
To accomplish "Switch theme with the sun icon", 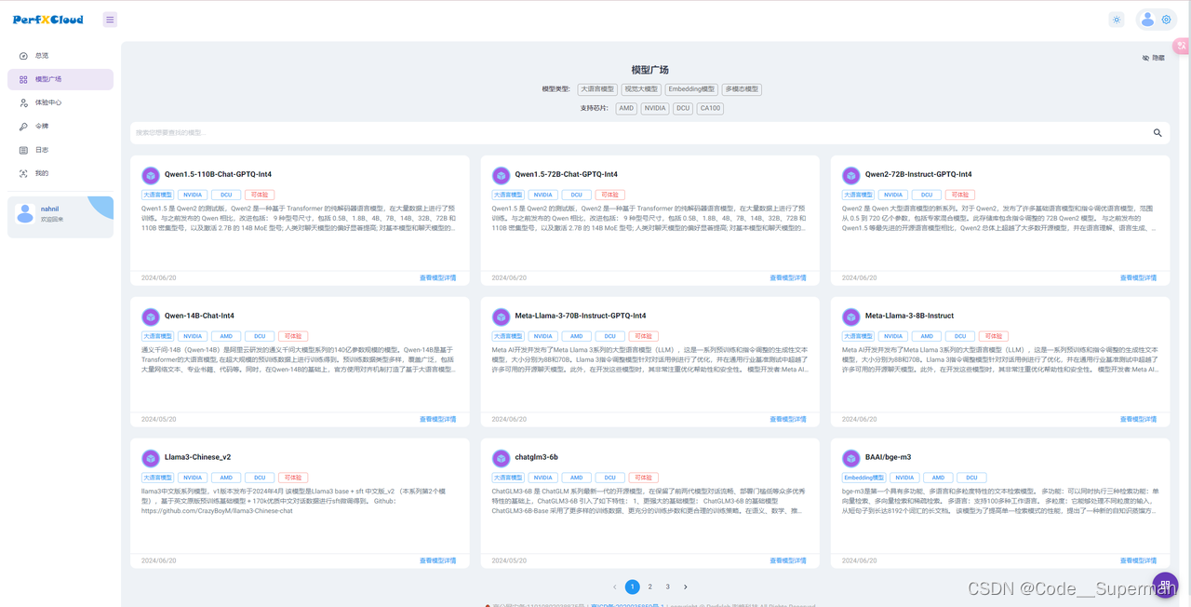I will (1117, 20).
